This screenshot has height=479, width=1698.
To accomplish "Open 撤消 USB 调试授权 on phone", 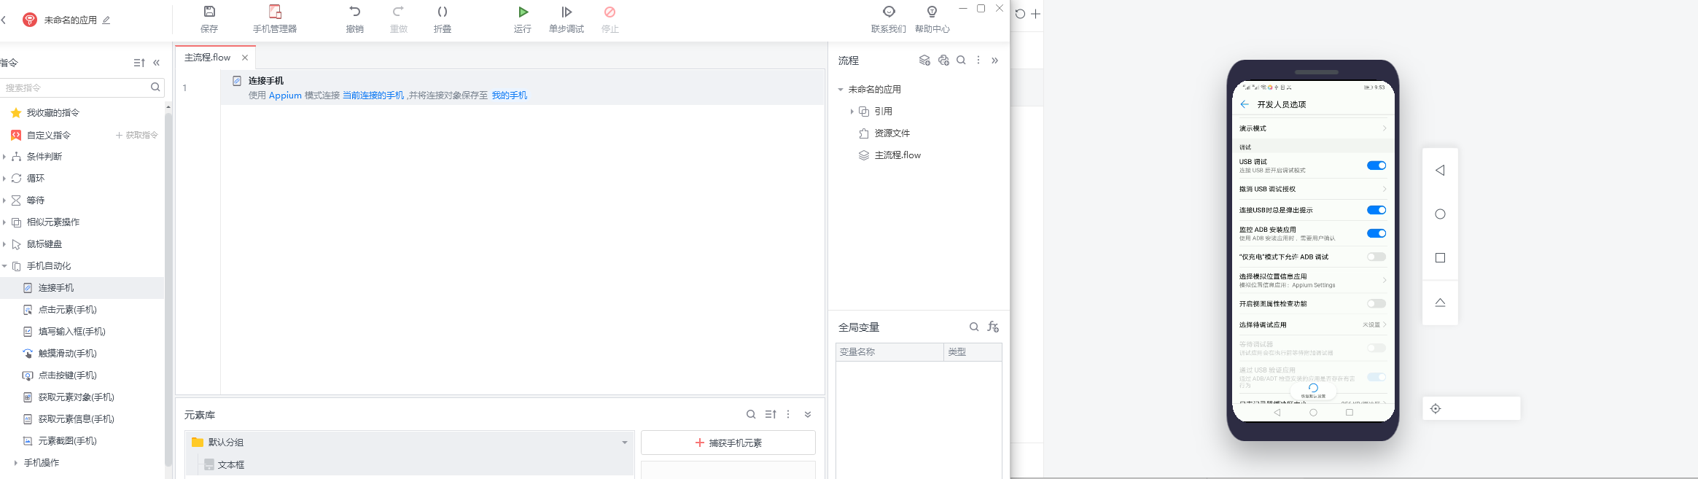I will click(x=1313, y=189).
